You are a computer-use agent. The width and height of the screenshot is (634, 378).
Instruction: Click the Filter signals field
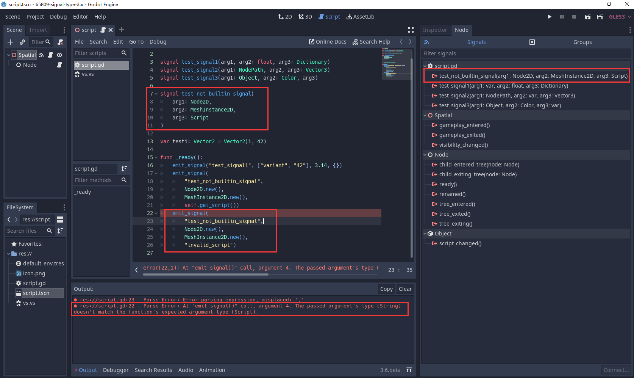pyautogui.click(x=526, y=53)
